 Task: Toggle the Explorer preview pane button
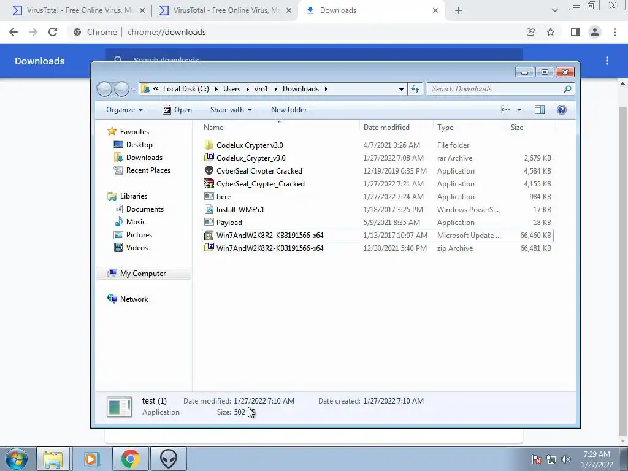tap(540, 110)
